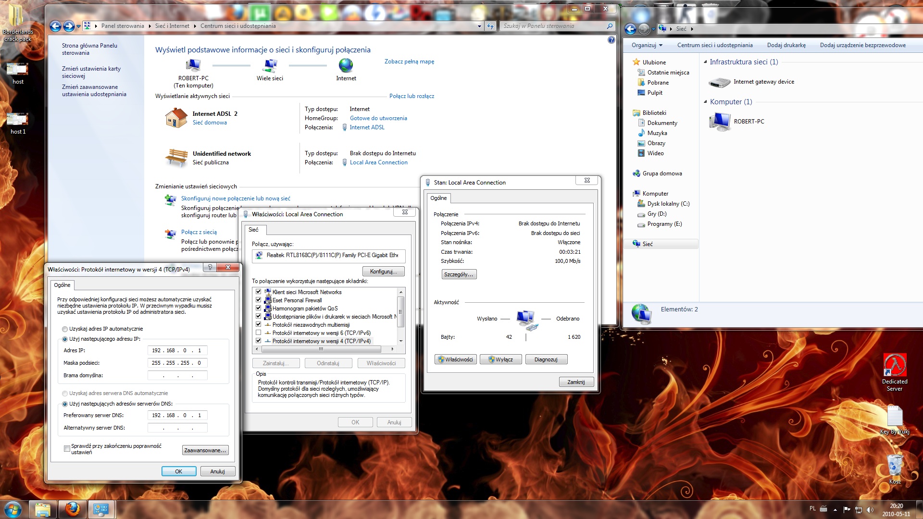923x519 pixels.
Task: Click Centrum sieci i udostępniania toolbar item
Action: [x=715, y=45]
